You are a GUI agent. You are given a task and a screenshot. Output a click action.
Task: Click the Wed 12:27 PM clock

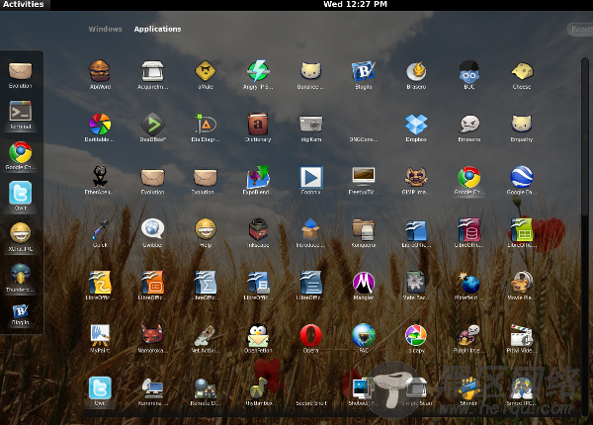click(x=355, y=5)
